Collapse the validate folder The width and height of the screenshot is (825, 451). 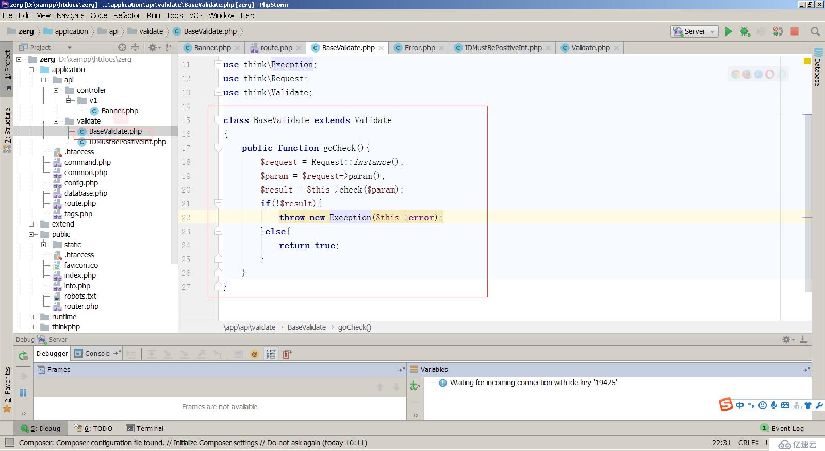(56, 121)
